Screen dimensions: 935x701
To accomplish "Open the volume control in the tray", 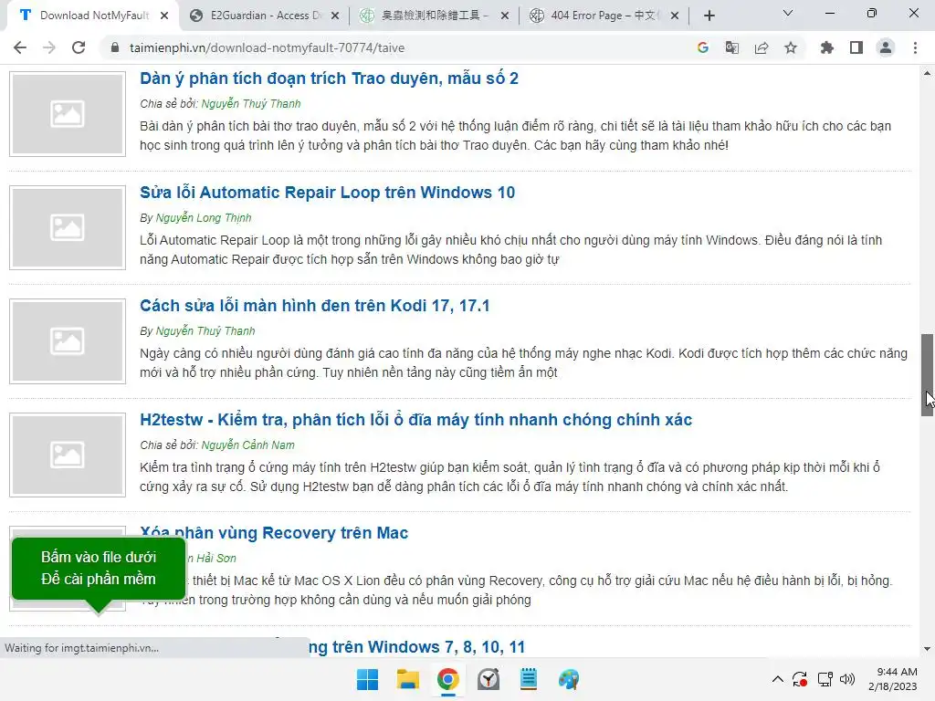I will pos(846,679).
